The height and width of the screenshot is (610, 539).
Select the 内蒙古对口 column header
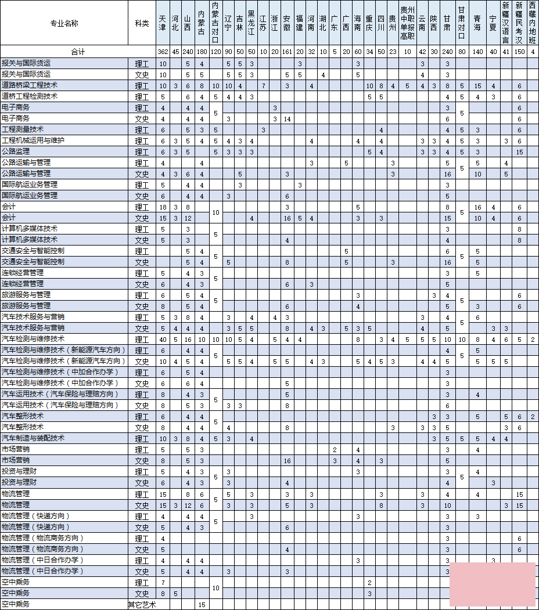(x=215, y=23)
